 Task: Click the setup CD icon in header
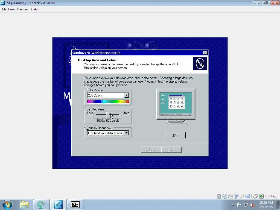coord(200,63)
